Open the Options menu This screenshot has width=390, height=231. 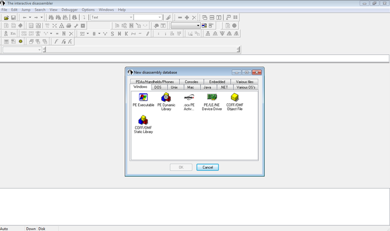pos(88,10)
